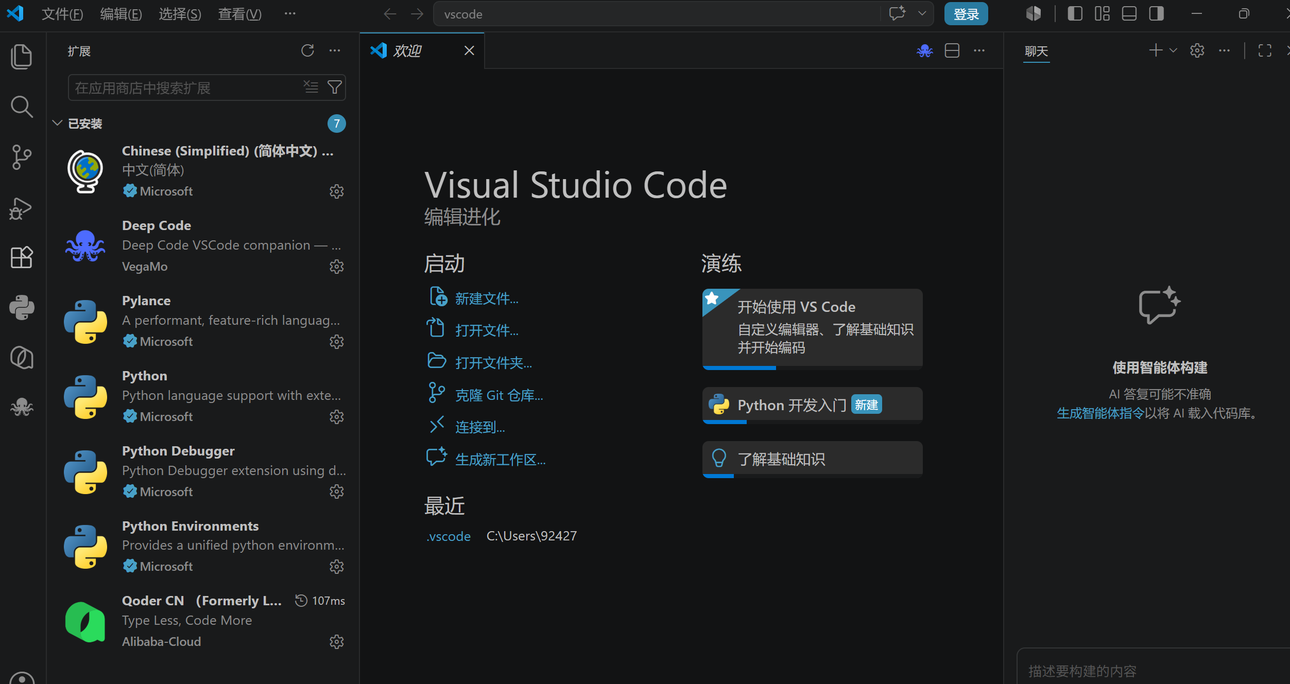Open chat settings gear
This screenshot has height=684, width=1290.
coord(1197,50)
